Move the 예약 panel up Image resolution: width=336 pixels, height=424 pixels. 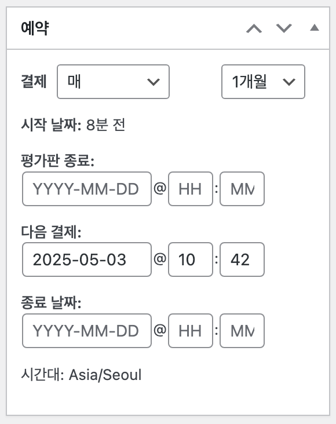tap(254, 28)
